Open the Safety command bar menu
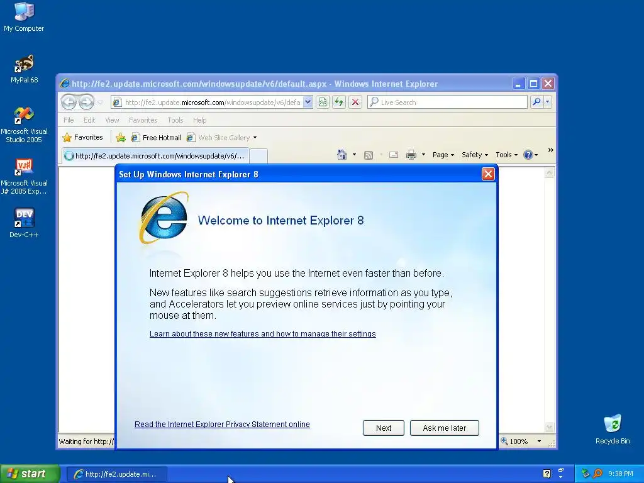 tap(475, 155)
